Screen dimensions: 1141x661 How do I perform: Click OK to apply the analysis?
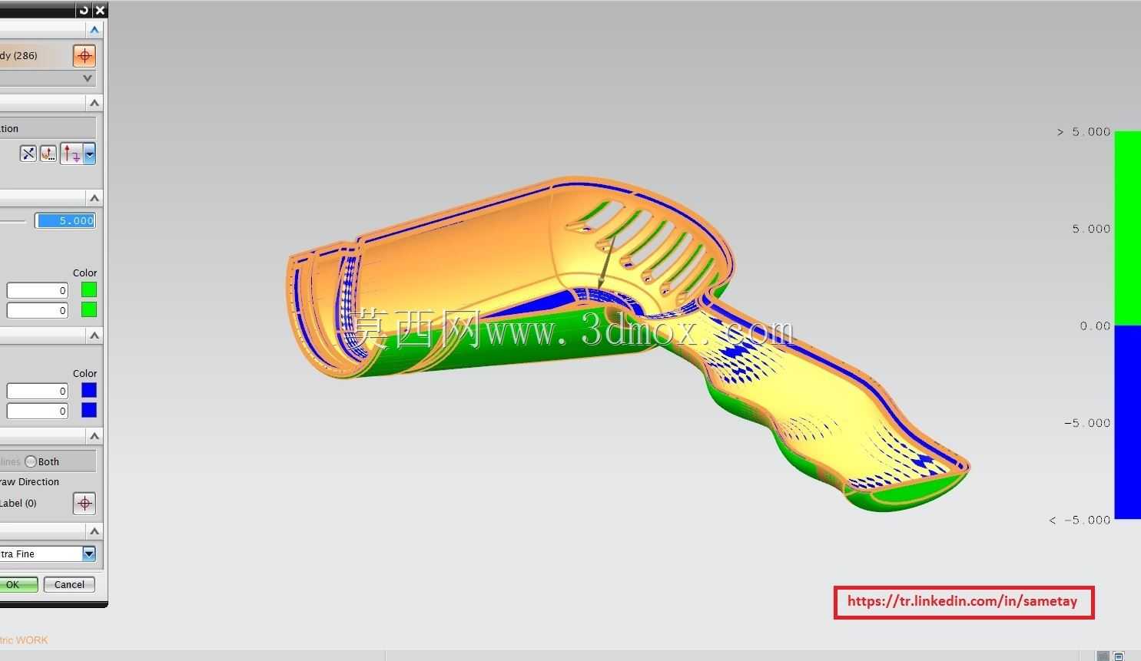tap(17, 584)
